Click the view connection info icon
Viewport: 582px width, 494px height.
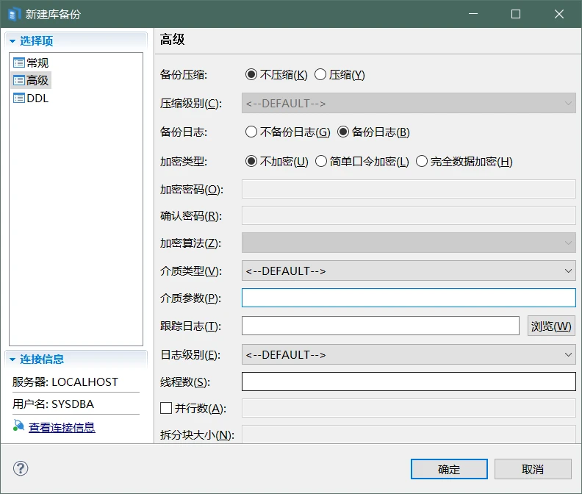coord(18,426)
